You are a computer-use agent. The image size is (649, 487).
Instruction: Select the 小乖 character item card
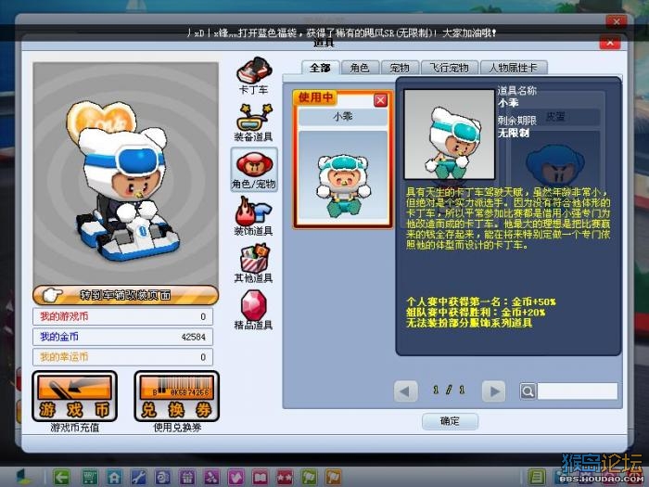click(343, 159)
